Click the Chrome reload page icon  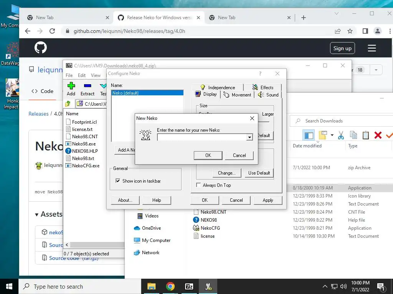(x=52, y=31)
